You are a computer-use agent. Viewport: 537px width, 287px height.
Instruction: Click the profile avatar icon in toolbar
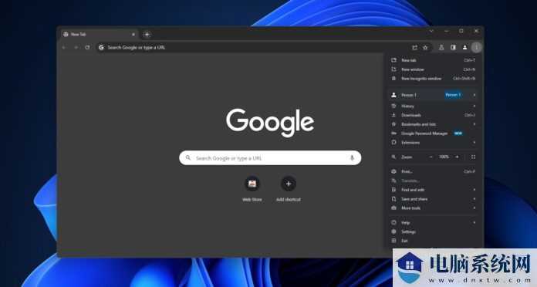tap(464, 48)
